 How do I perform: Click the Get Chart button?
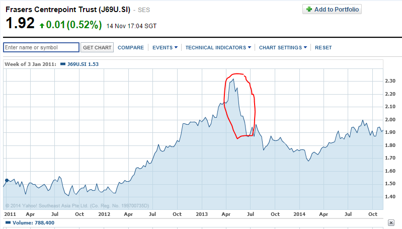(x=97, y=47)
